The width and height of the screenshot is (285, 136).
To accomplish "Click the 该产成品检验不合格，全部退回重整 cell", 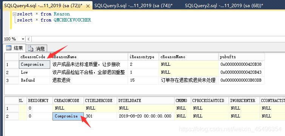I will tap(89, 73).
